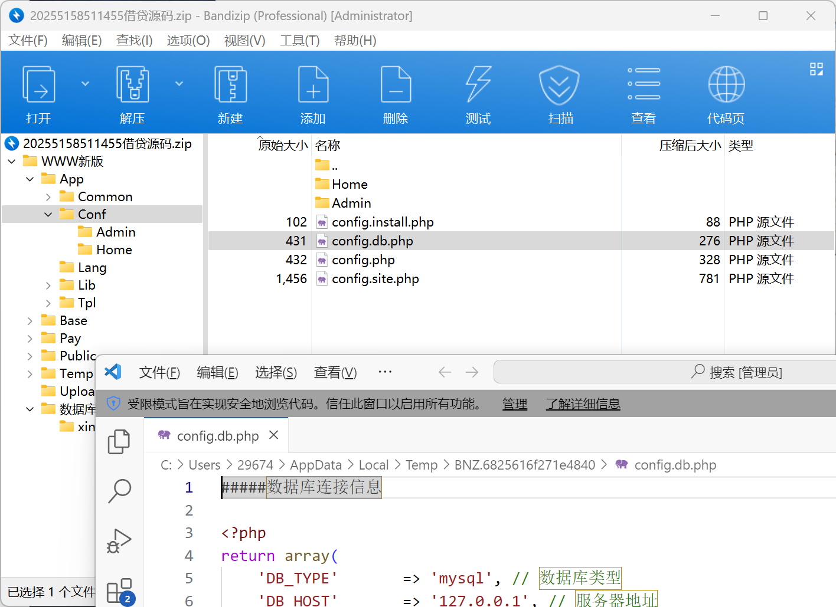Click the New archive (新建) toolbar icon
Screen dimensions: 836x607
click(x=230, y=84)
